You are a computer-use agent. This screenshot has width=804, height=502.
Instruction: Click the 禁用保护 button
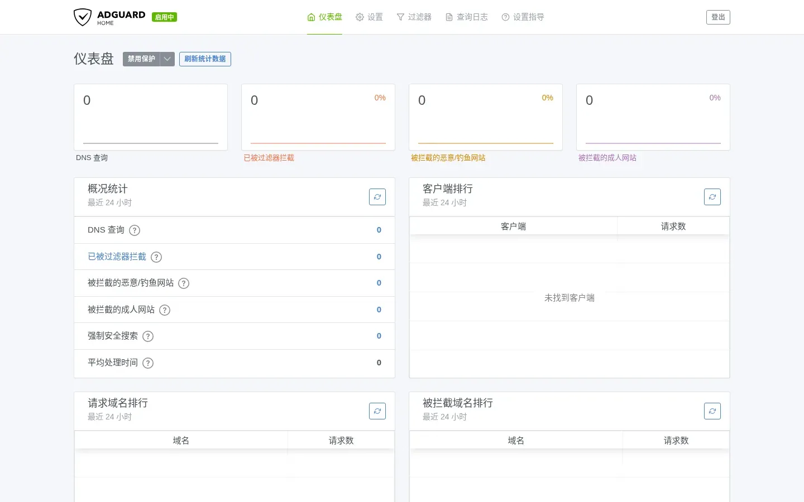[x=141, y=59]
